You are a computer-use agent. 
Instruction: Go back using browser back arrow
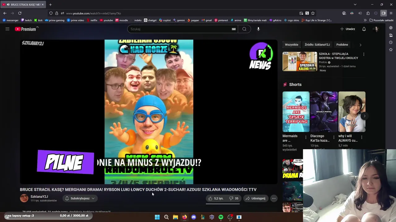click(x=5, y=13)
